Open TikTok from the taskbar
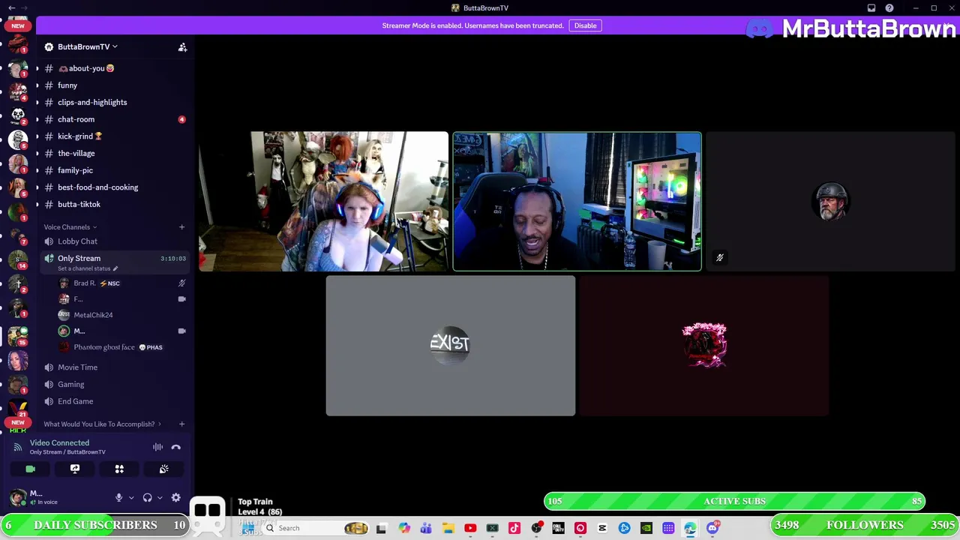This screenshot has height=540, width=960. click(514, 528)
